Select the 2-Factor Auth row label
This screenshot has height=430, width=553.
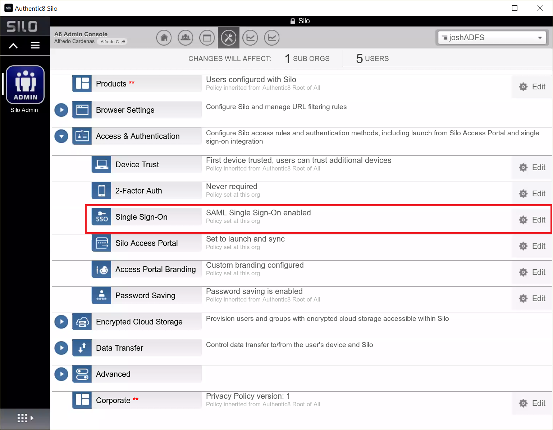click(x=138, y=191)
